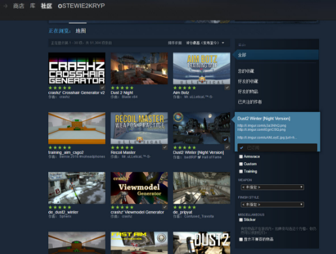336x254 pixels.
Task: Click the Dust2 Winter tooltip heading
Action: tap(264, 119)
